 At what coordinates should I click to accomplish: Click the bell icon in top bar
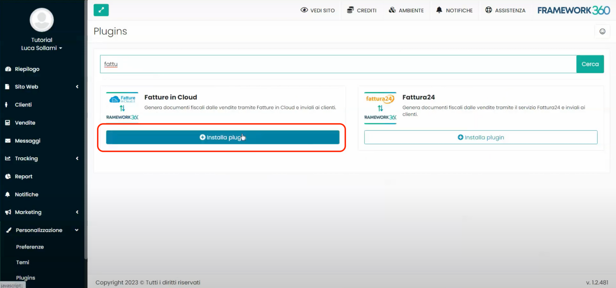tap(439, 10)
